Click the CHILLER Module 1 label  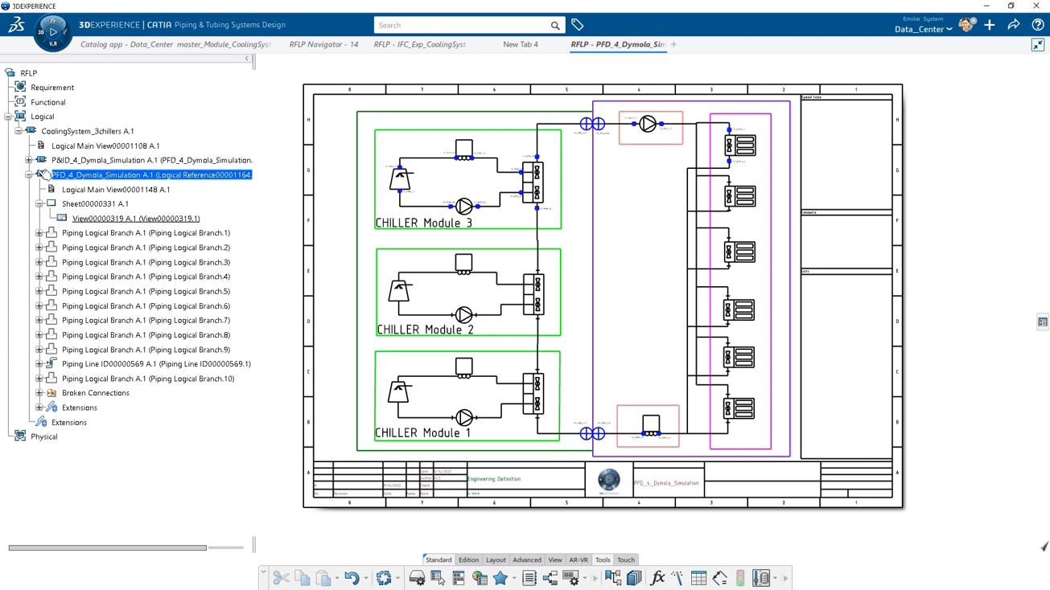click(x=423, y=432)
